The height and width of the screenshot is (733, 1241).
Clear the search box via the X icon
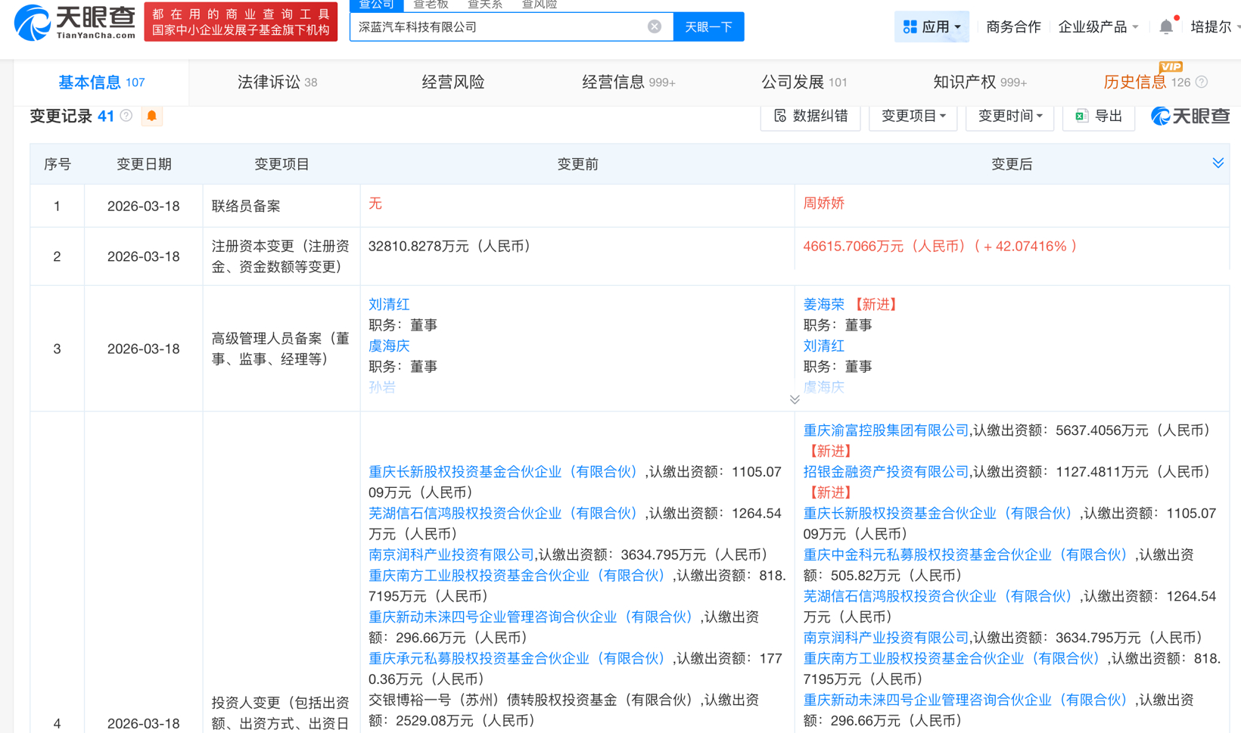coord(654,26)
